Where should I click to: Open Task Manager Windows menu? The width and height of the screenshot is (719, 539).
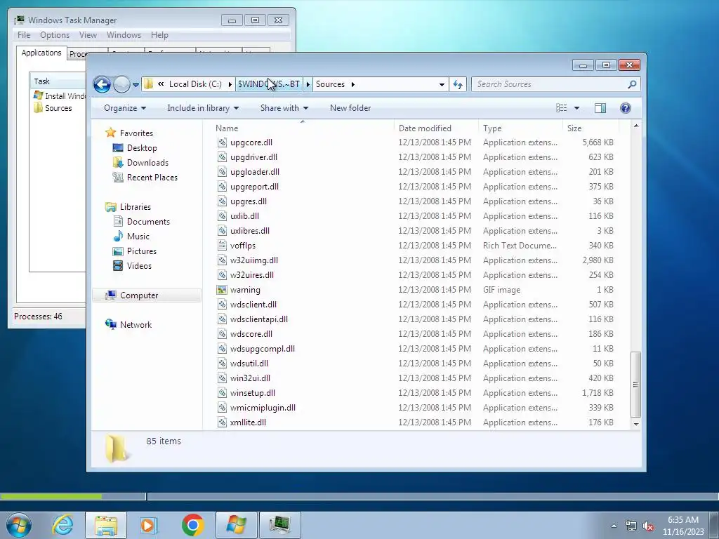click(x=124, y=35)
